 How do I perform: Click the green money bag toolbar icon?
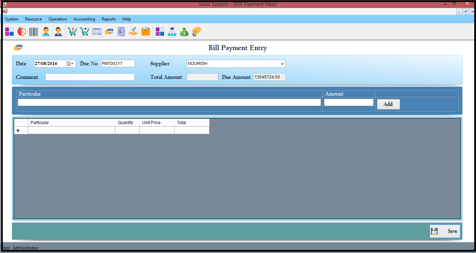[184, 32]
